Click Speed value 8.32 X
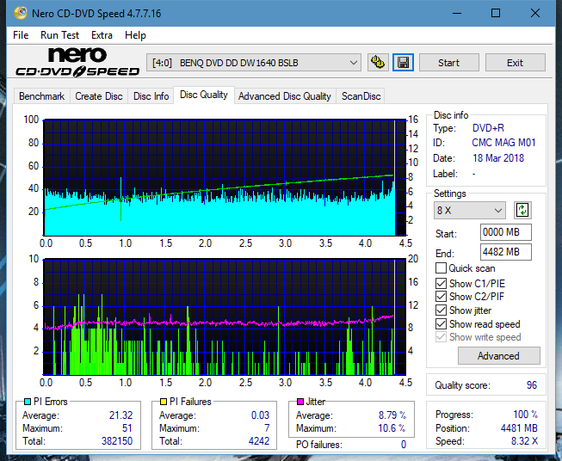562x461 pixels. coord(524,441)
